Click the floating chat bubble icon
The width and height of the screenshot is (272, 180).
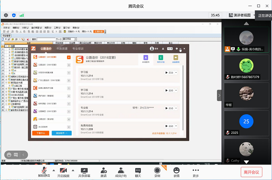16,155
